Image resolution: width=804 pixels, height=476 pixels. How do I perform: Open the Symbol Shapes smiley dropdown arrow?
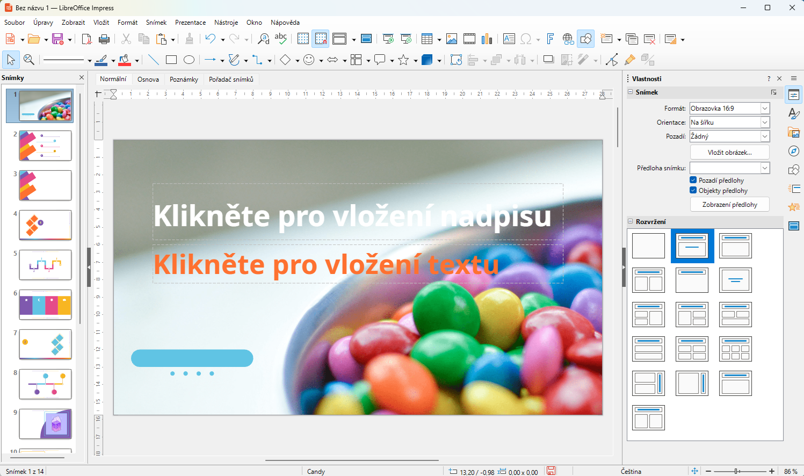(x=321, y=60)
